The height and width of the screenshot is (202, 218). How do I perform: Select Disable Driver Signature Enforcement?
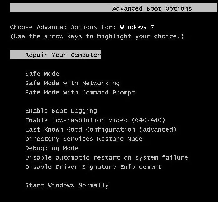93,167
